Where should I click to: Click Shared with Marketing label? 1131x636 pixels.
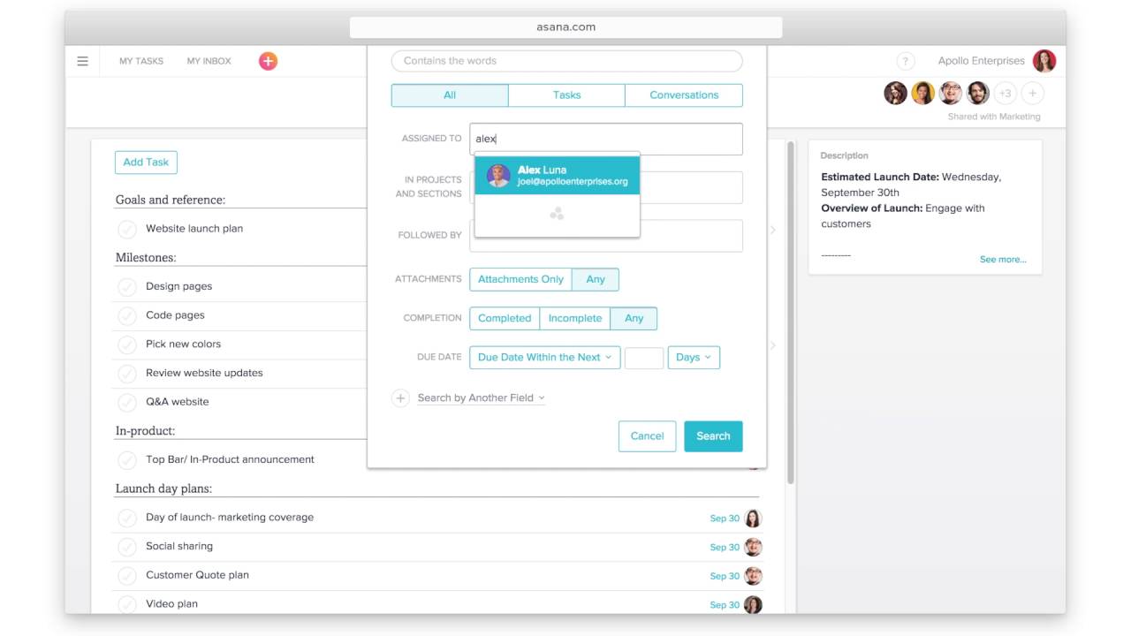(994, 117)
